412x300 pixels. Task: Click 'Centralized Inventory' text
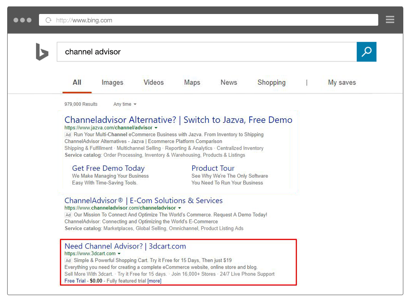tap(240, 148)
